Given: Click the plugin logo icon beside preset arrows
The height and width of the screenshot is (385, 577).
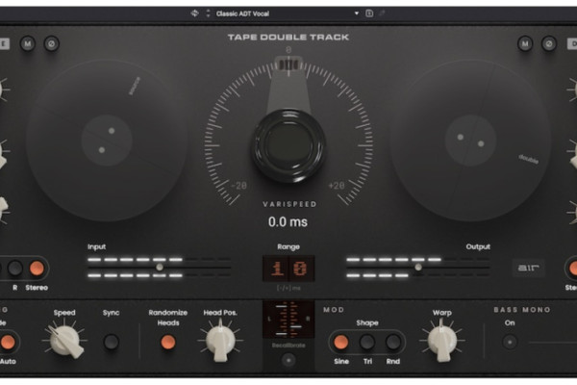Looking at the screenshot, I should coord(194,13).
